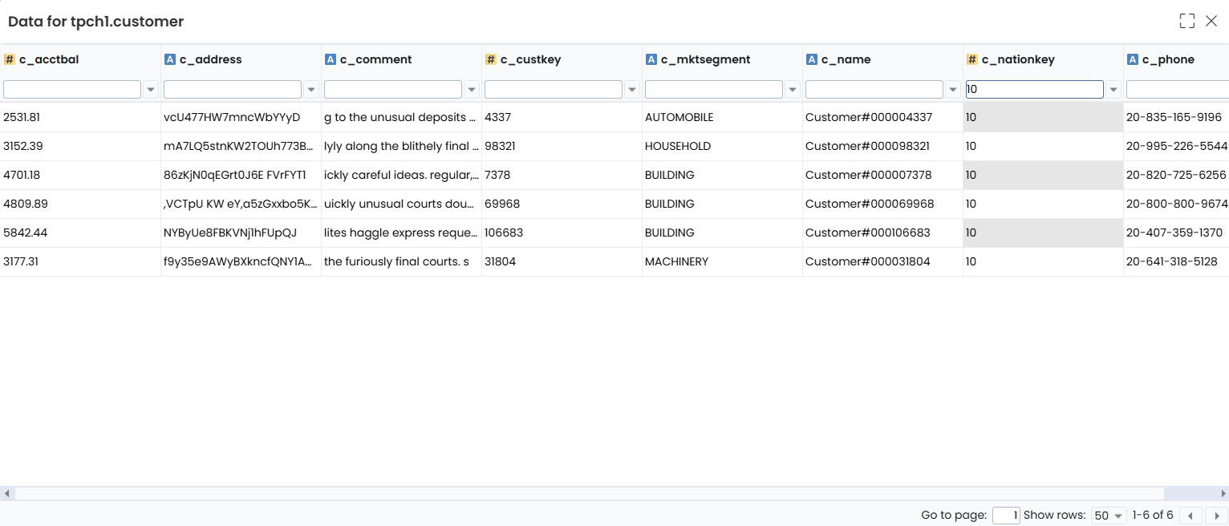Select HOUSEHOLD market segment cell

[722, 146]
